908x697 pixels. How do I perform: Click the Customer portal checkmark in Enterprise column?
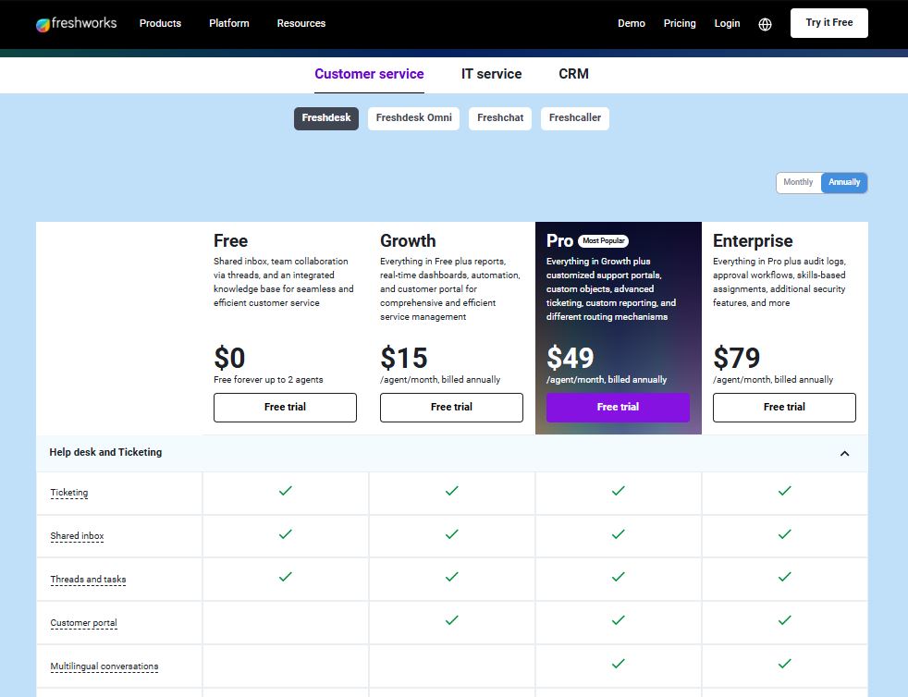[x=785, y=620]
